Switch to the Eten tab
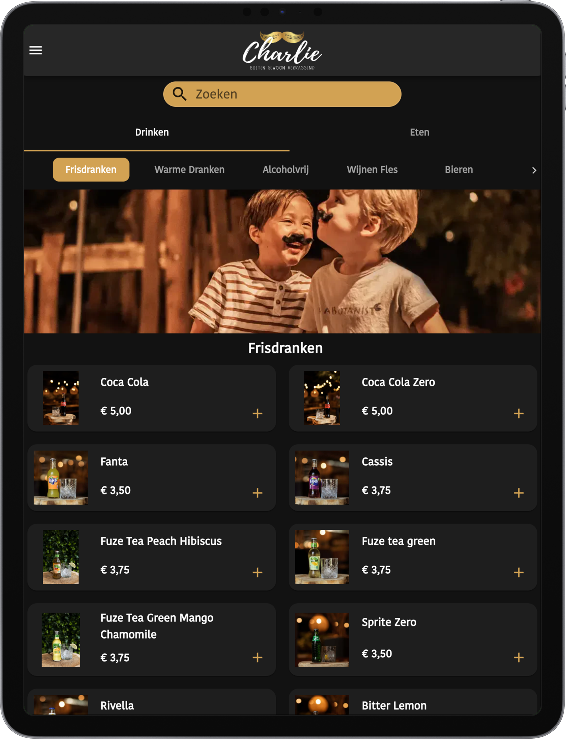 (419, 132)
